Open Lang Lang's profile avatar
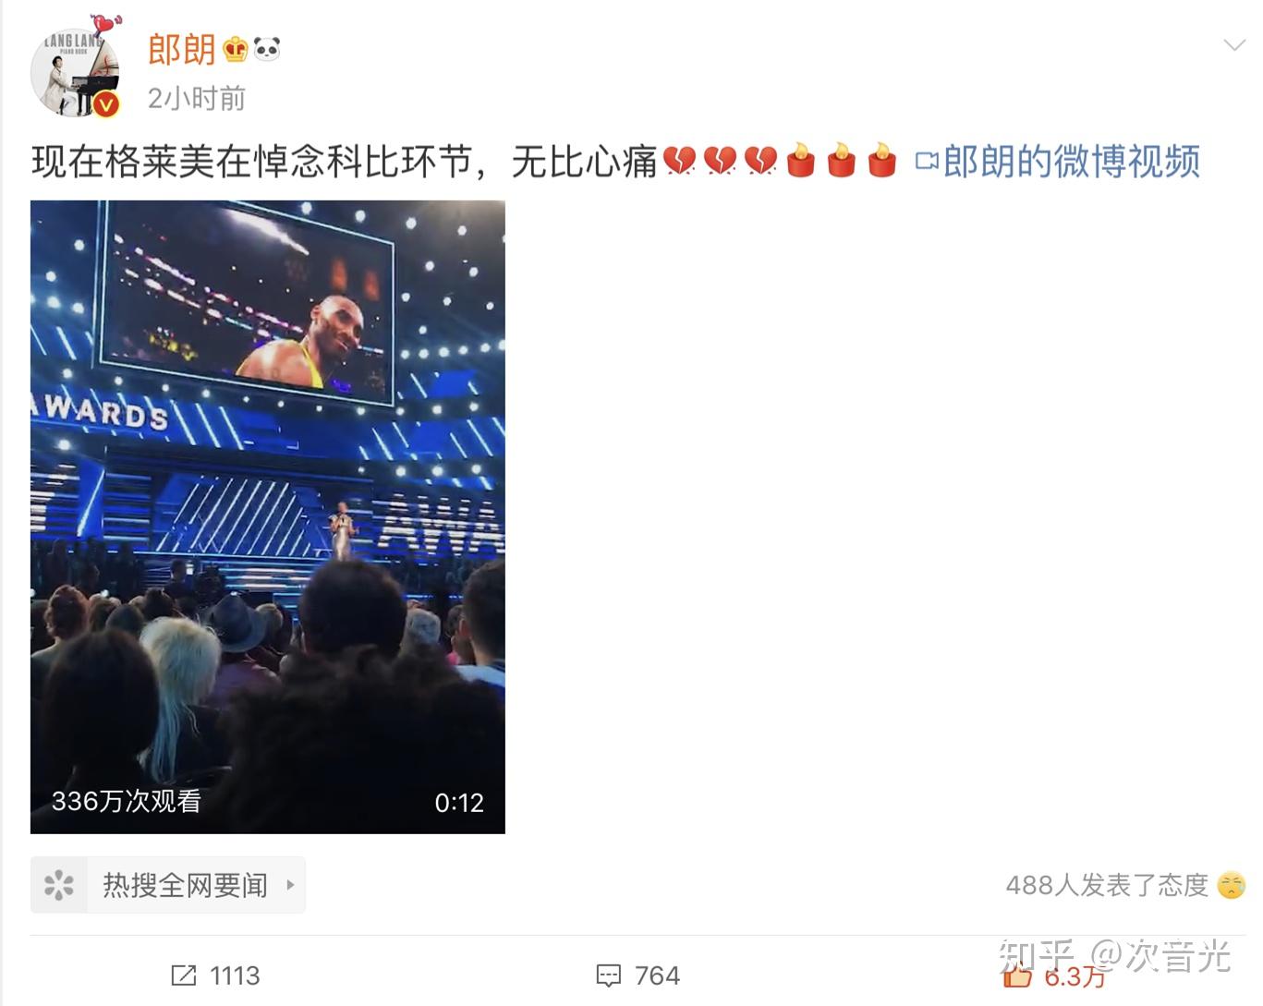This screenshot has width=1263, height=1006. (x=75, y=72)
